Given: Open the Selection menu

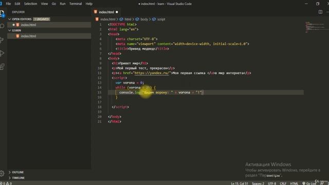Looking at the screenshot, I should click(30, 4).
